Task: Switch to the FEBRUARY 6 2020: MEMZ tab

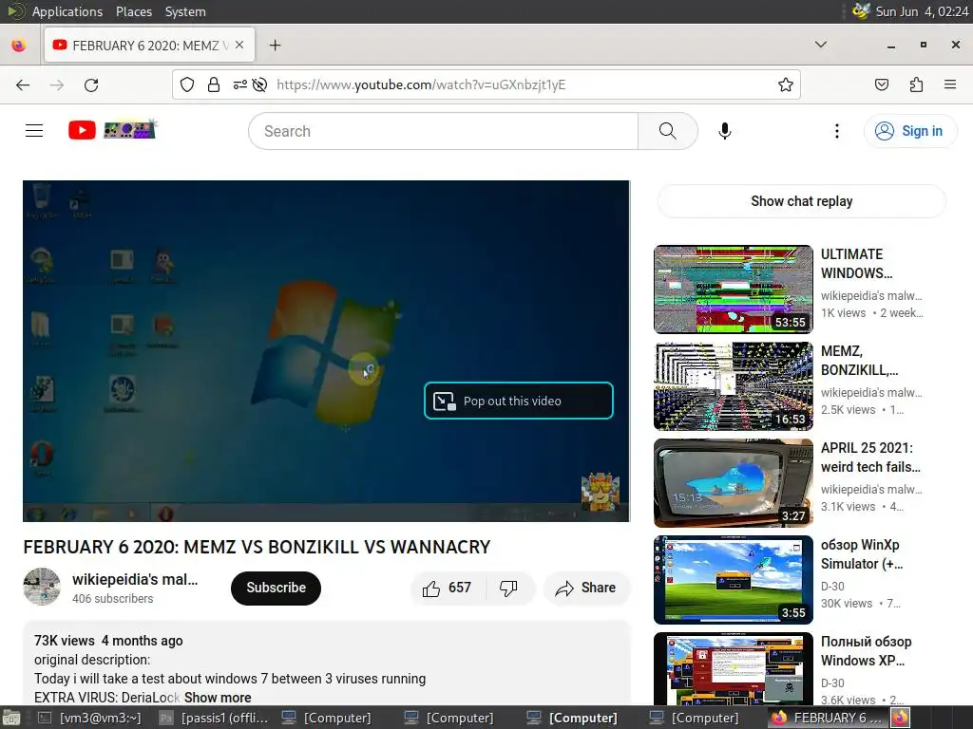Action: 149,46
